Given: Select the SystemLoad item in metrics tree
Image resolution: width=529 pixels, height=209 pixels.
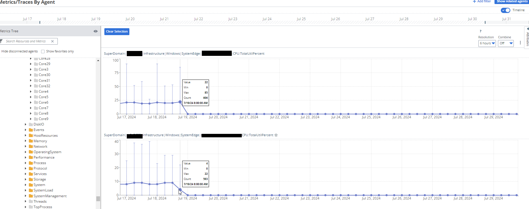Looking at the screenshot, I should (x=43, y=190).
